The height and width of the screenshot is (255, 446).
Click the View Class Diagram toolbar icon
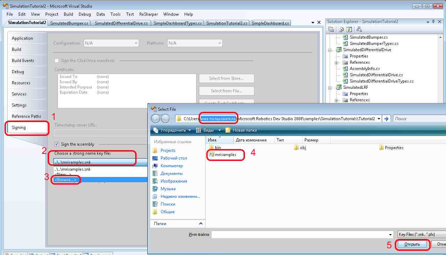click(x=359, y=30)
